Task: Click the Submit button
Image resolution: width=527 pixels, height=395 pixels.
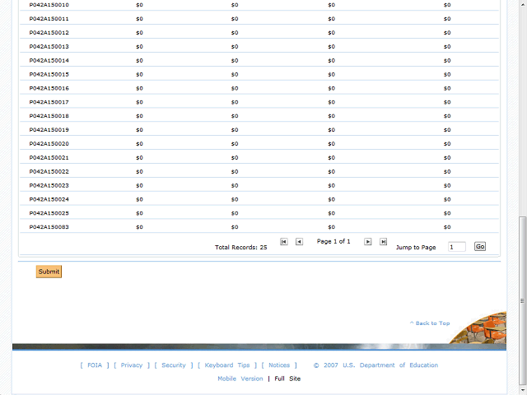Action: 49,272
